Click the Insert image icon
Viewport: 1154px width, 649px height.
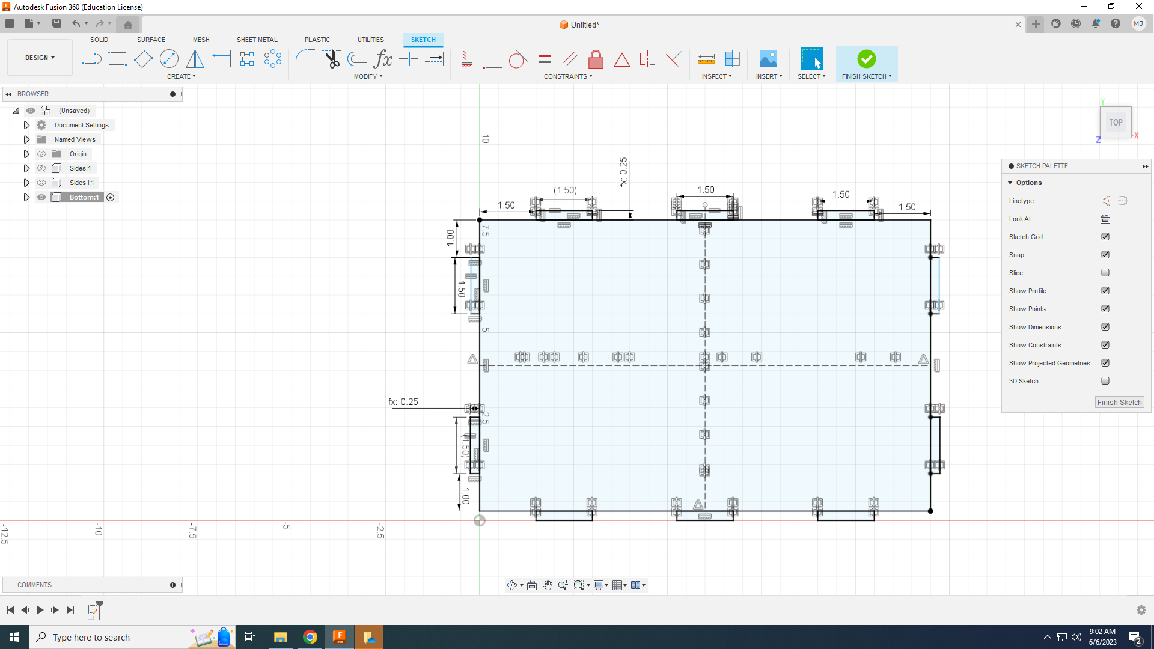(768, 59)
